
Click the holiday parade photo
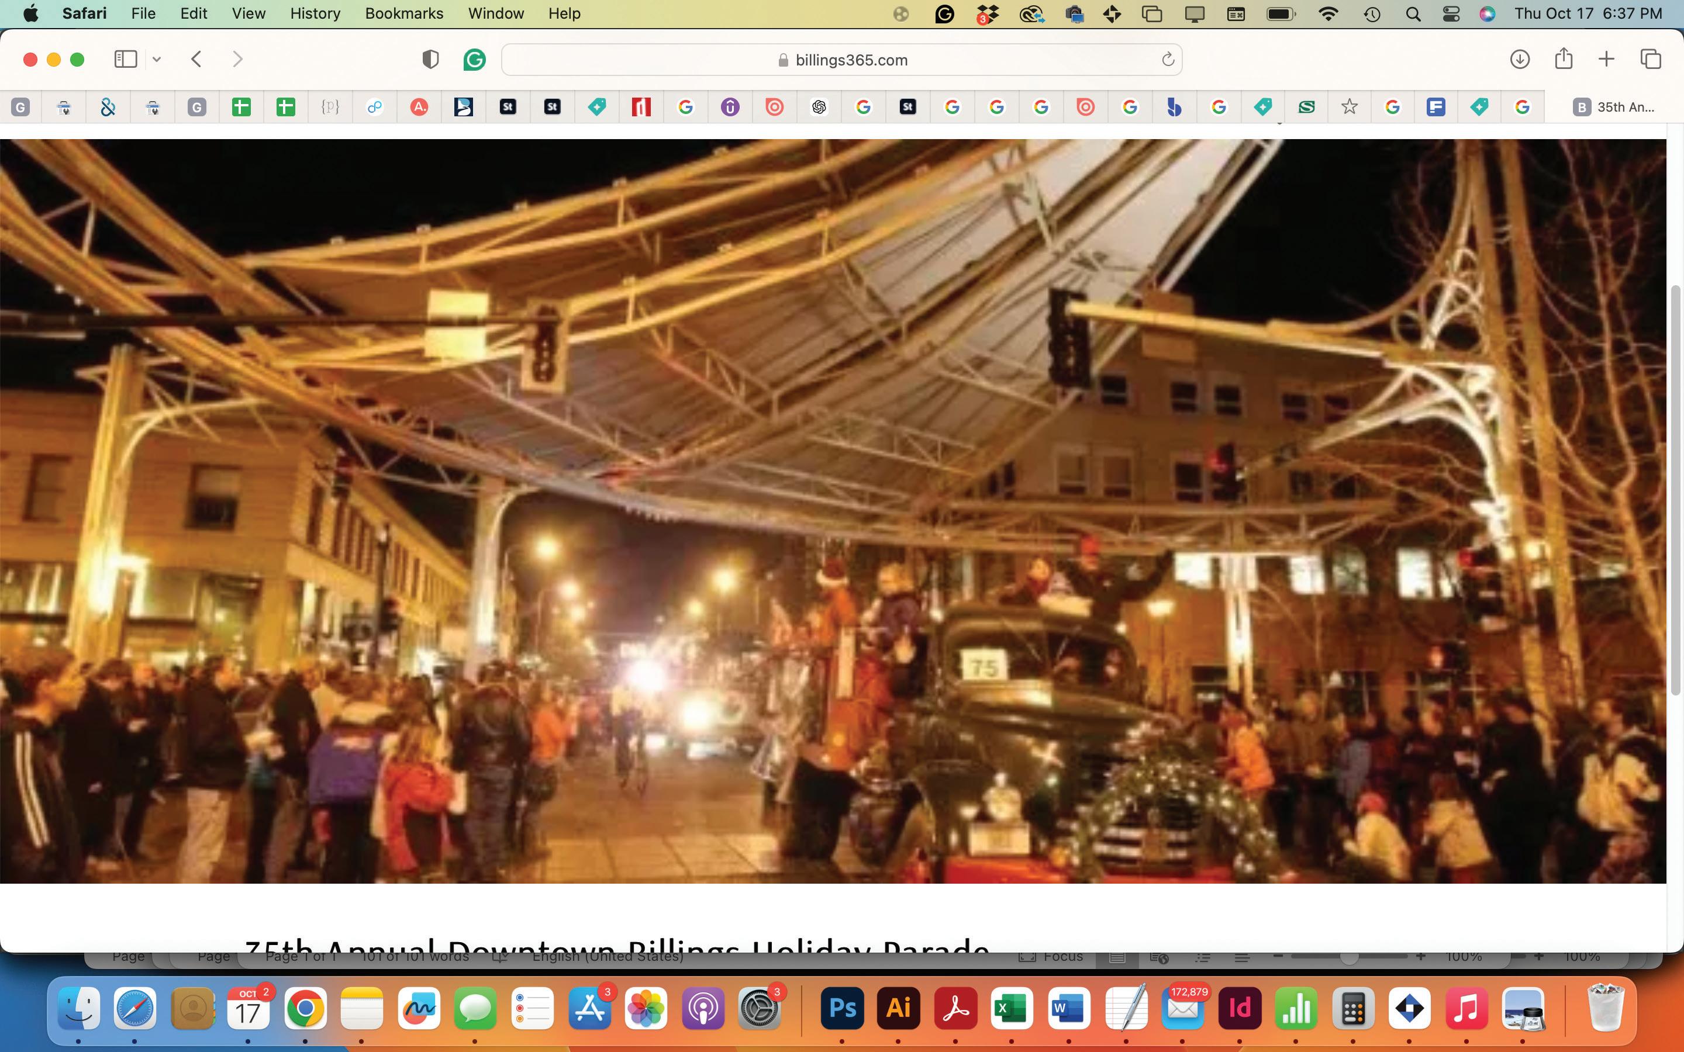pos(832,511)
